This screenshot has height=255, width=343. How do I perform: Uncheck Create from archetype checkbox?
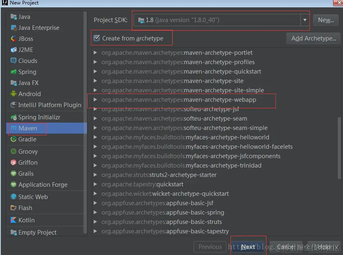coord(97,38)
